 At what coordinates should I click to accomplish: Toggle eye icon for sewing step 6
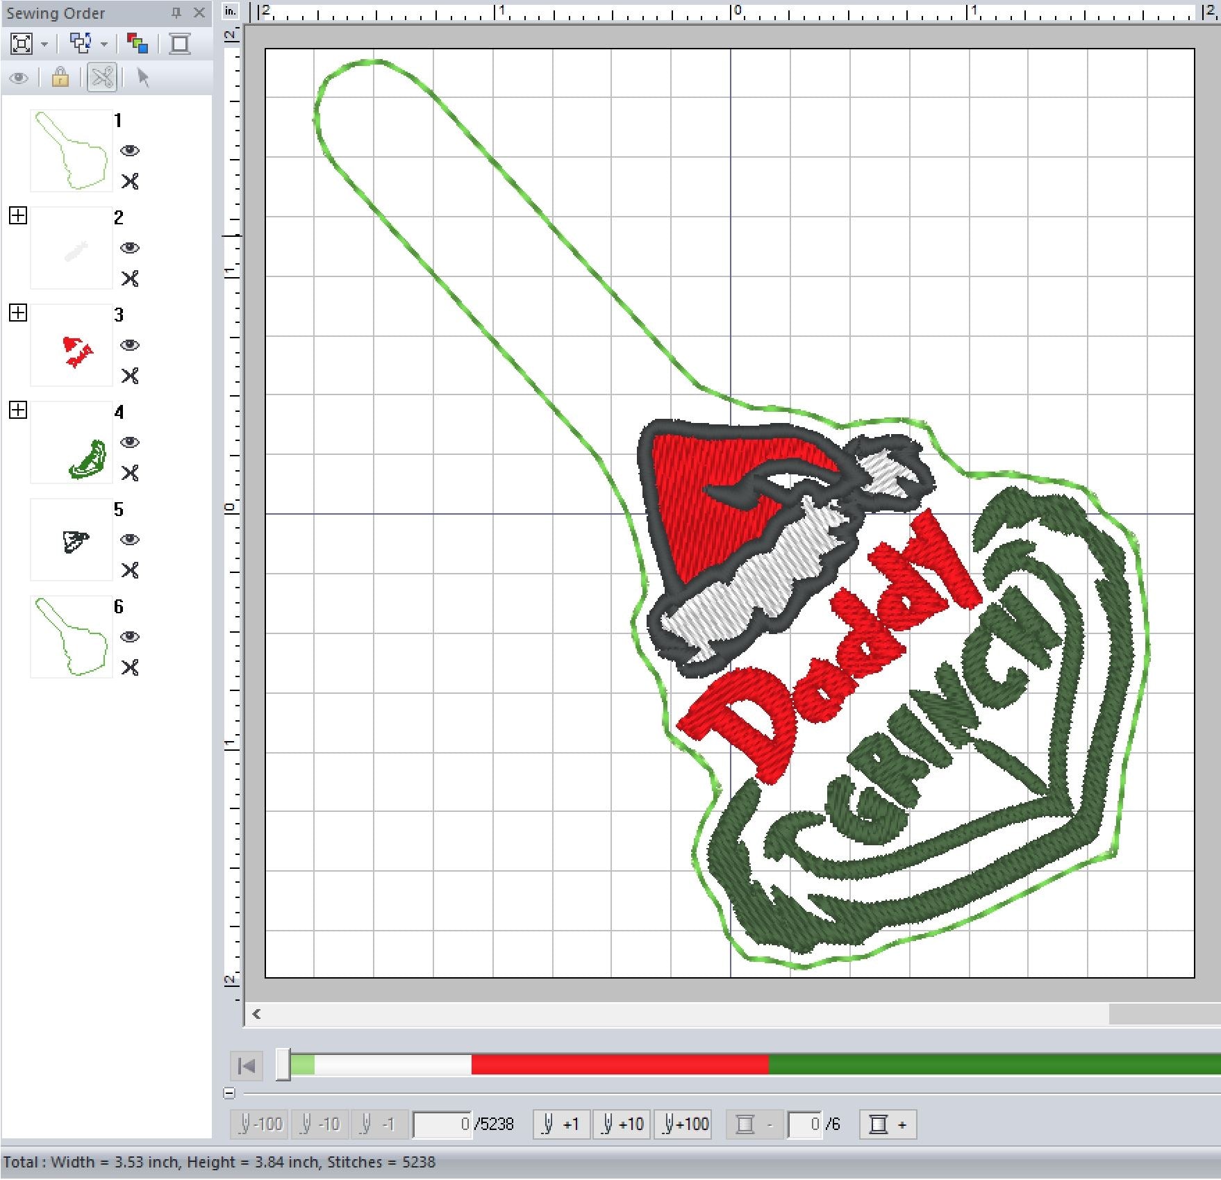tap(130, 637)
